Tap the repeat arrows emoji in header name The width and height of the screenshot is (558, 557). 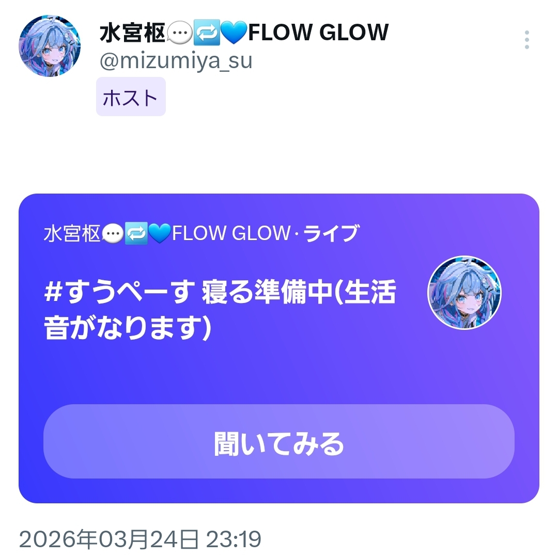206,33
